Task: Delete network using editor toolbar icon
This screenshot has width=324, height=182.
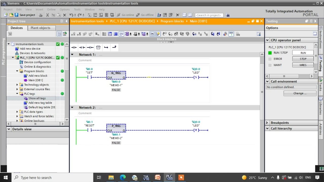Action: point(79,34)
